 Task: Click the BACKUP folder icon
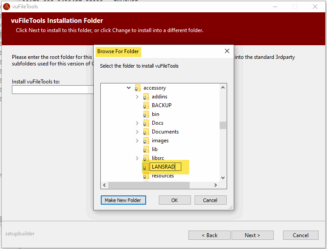(146, 105)
